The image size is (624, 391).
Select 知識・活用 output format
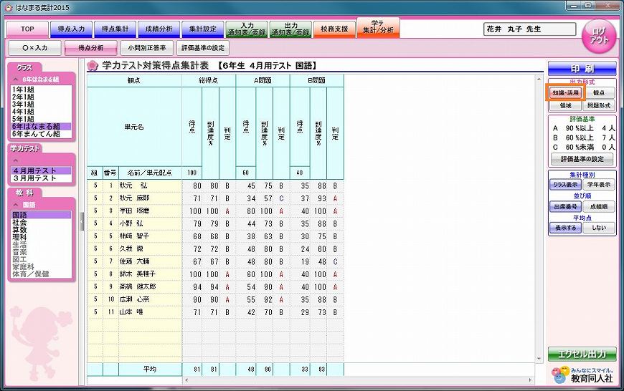coord(565,92)
